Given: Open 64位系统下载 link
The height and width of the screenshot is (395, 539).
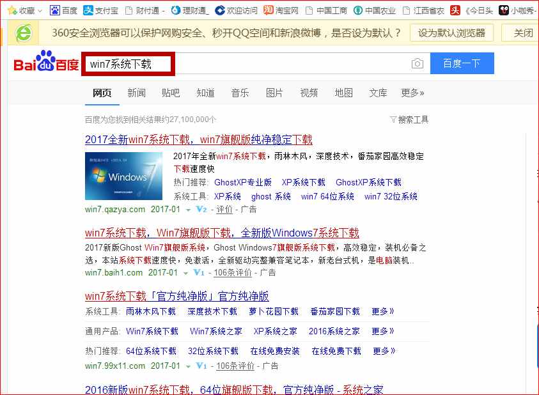Looking at the screenshot, I should pos(152,352).
